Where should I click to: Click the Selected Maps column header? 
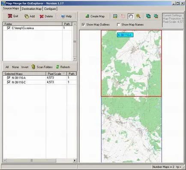pos(24,73)
